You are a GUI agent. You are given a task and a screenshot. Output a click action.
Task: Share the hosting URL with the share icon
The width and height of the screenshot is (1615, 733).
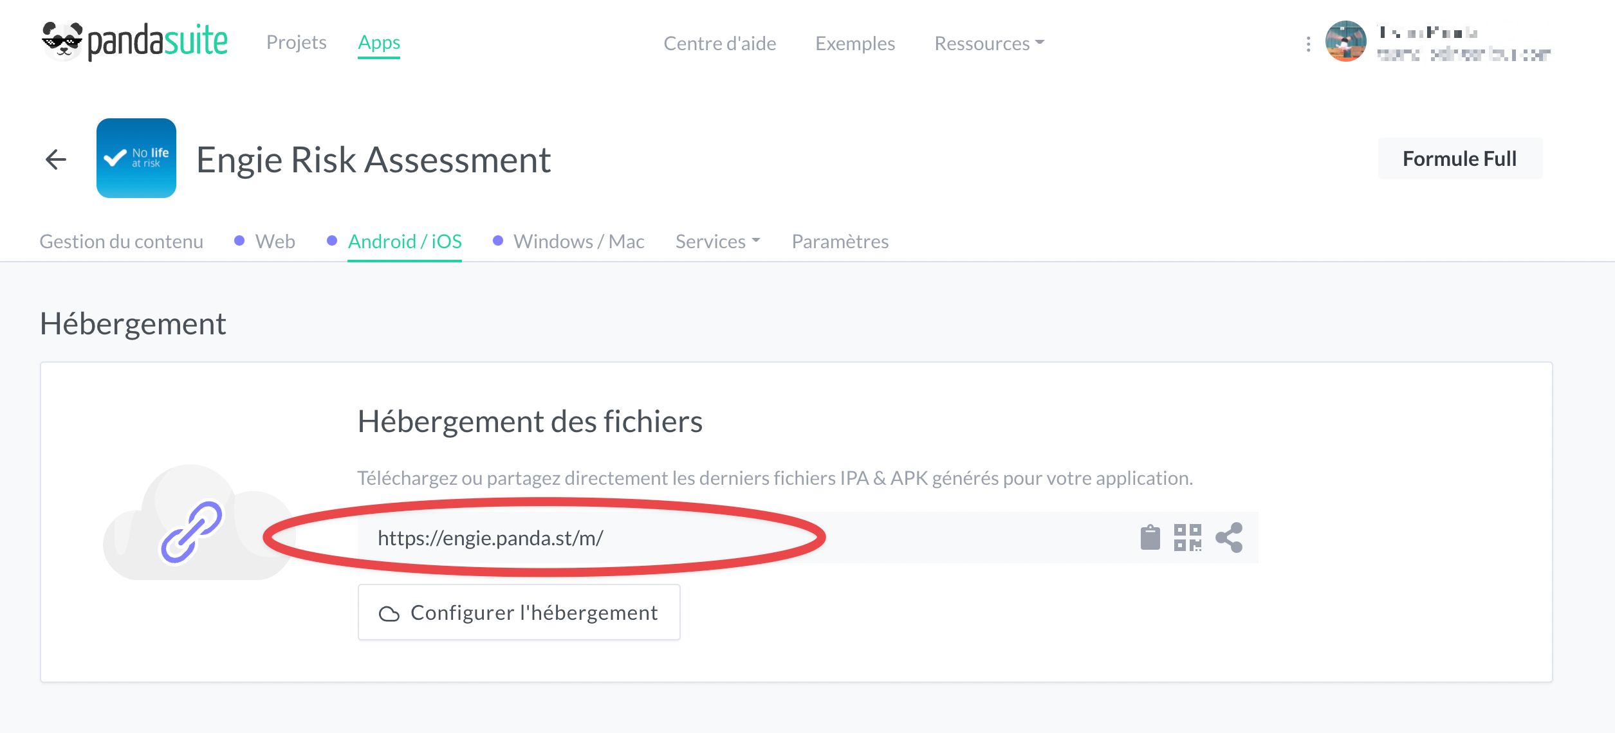point(1230,538)
